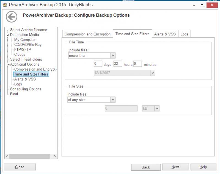The width and height of the screenshot is (220, 174).
Task: Open the File Time 'newer than' dropdown
Action: pyautogui.click(x=113, y=56)
